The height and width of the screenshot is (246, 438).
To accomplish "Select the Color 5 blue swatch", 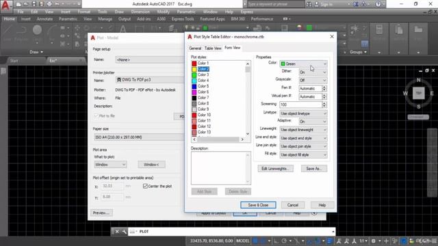I will [x=194, y=86].
